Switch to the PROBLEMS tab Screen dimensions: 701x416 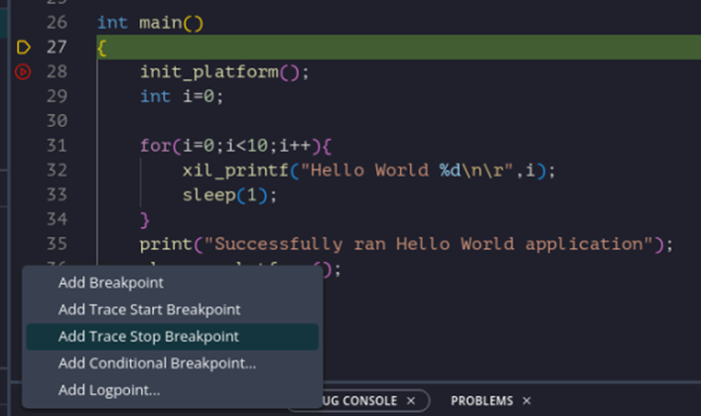point(482,400)
